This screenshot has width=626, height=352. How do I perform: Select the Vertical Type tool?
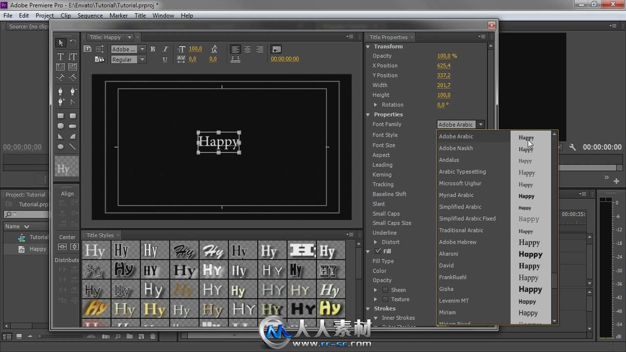coord(73,56)
